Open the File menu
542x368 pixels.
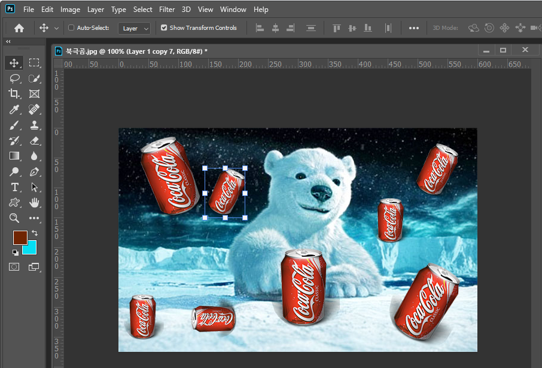[29, 10]
